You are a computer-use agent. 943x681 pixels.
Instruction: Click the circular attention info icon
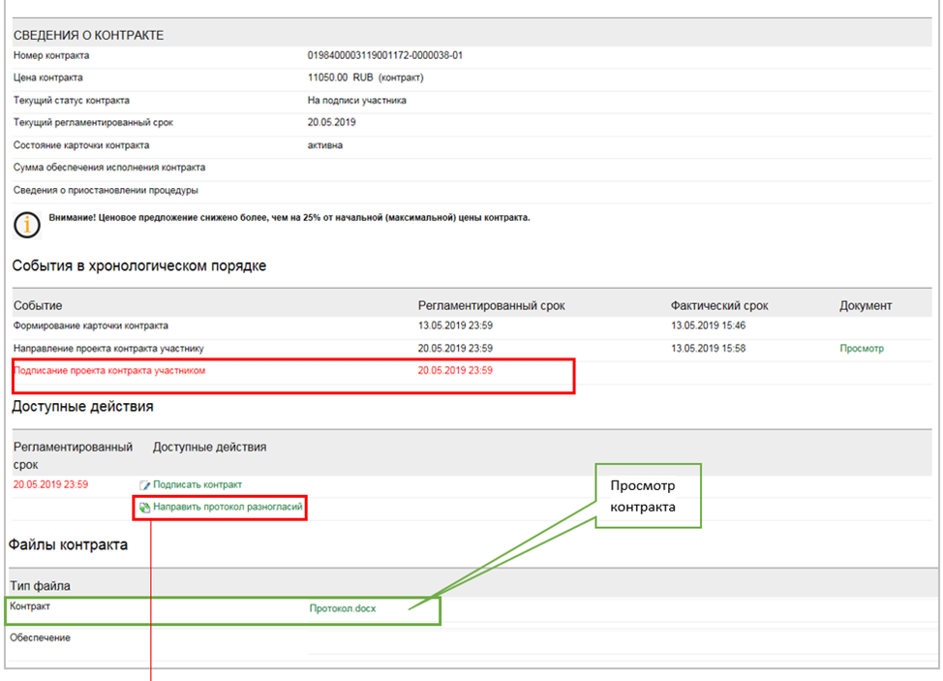tap(27, 225)
